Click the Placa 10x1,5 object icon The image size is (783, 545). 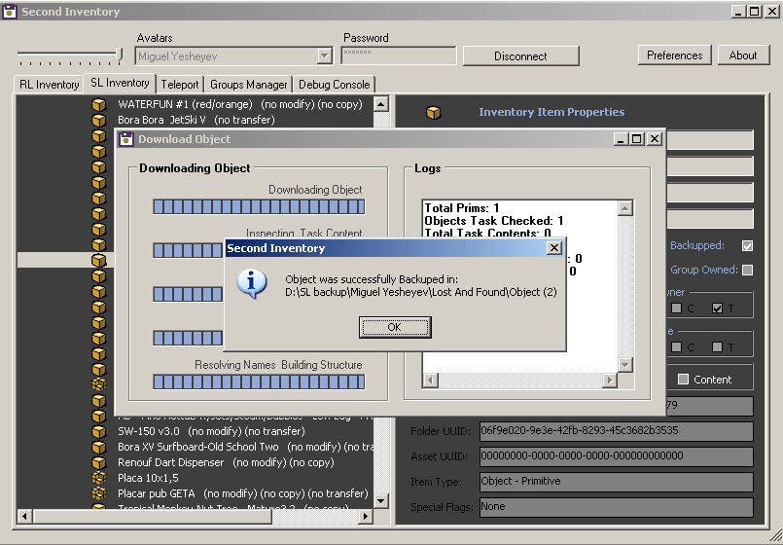pos(99,478)
